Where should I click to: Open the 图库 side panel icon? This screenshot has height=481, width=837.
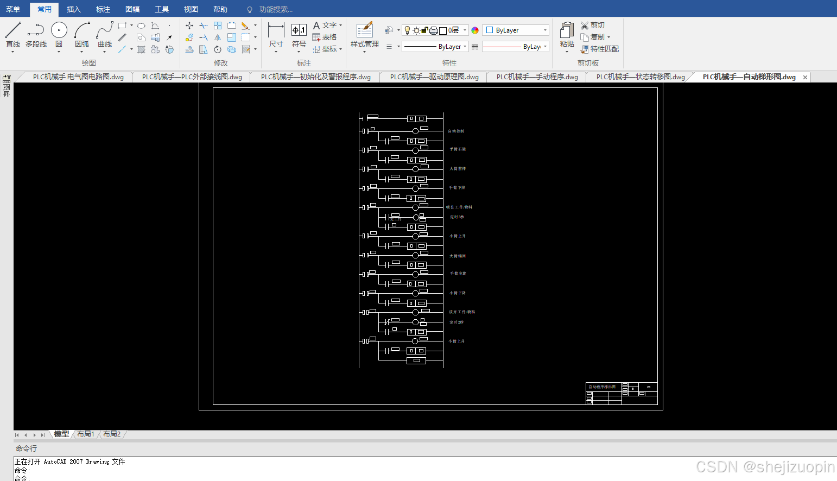click(7, 86)
